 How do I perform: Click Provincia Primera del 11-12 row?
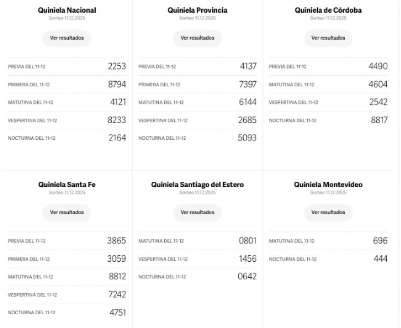(198, 84)
